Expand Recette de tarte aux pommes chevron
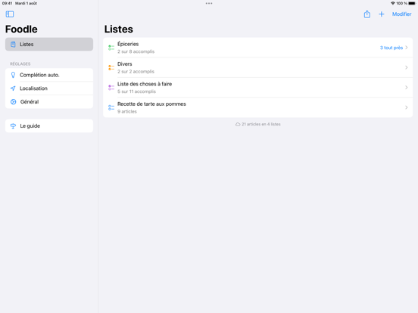Viewport: 418px width, 313px height. click(407, 107)
